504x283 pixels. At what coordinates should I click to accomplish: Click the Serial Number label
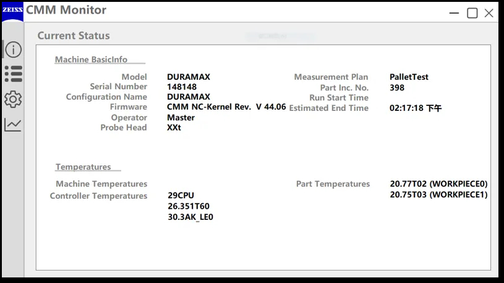(x=119, y=87)
